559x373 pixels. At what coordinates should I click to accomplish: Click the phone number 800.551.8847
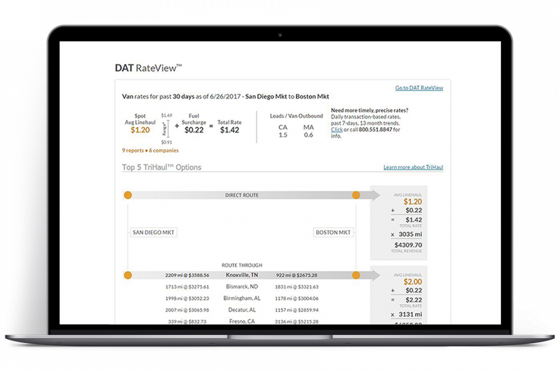(375, 130)
